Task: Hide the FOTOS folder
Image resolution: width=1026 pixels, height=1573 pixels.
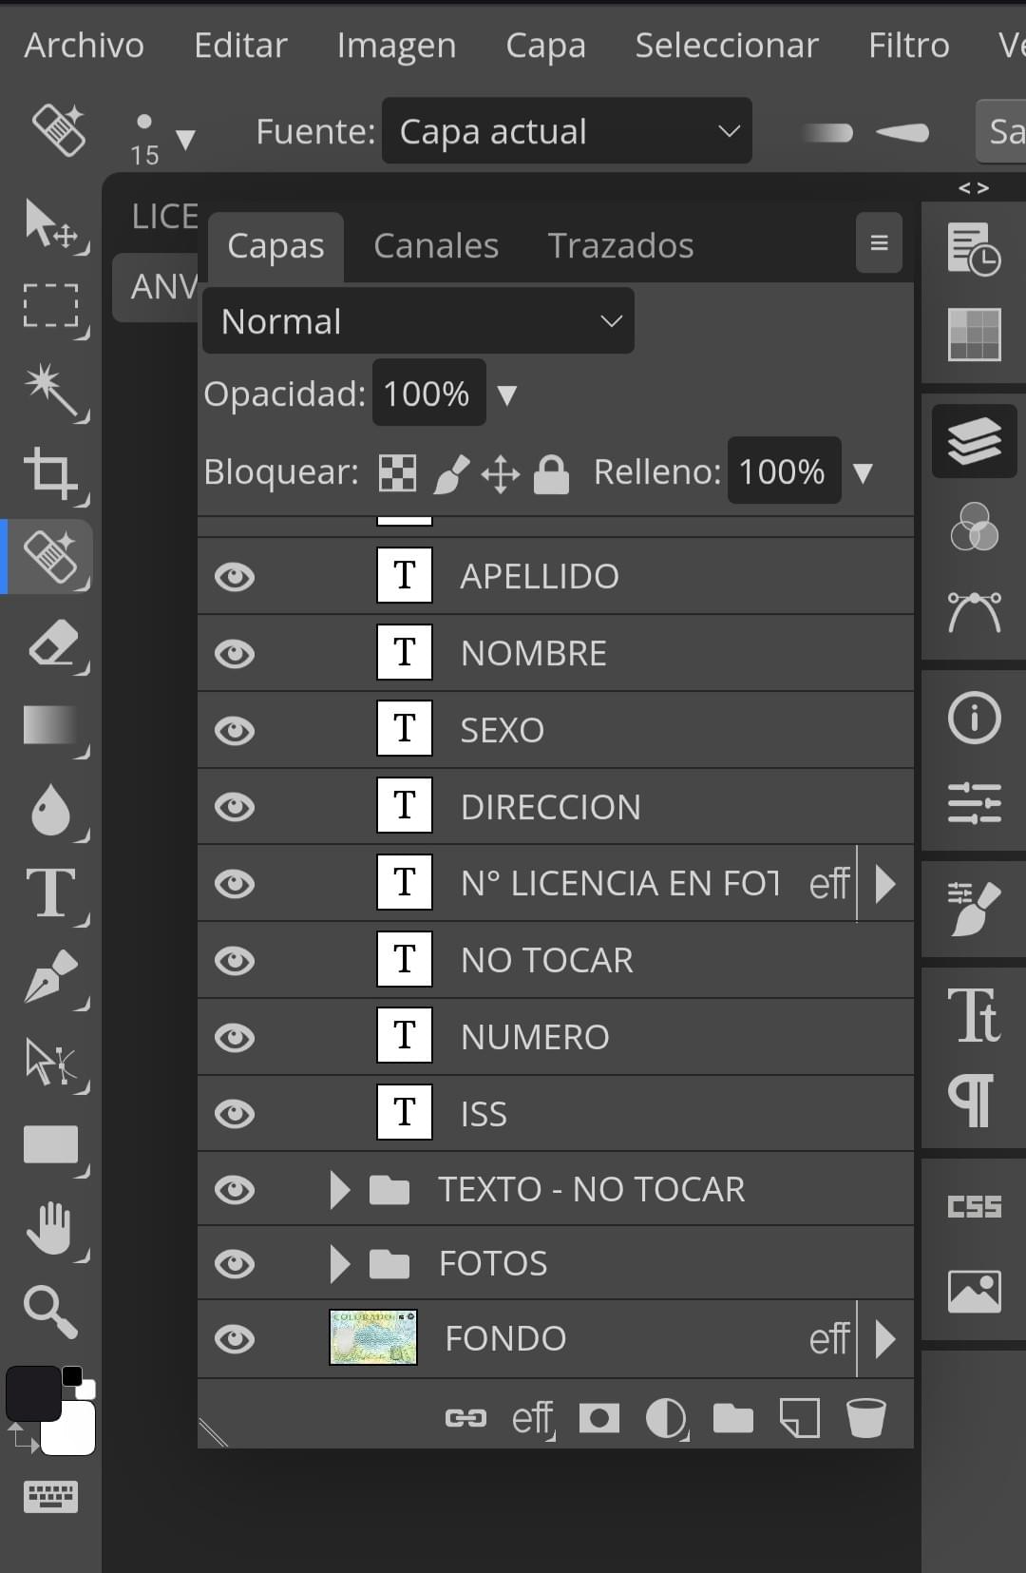Action: coord(235,1264)
